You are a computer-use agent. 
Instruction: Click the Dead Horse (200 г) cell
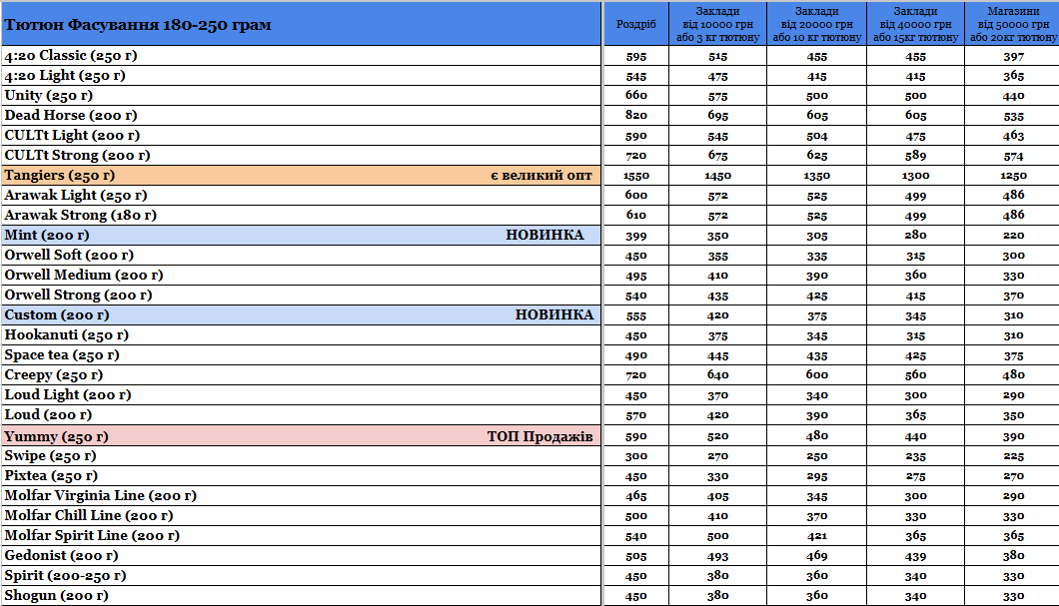coord(71,116)
